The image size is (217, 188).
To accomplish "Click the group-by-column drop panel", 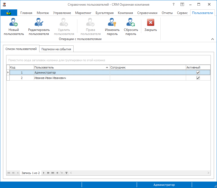I will [x=108, y=60].
